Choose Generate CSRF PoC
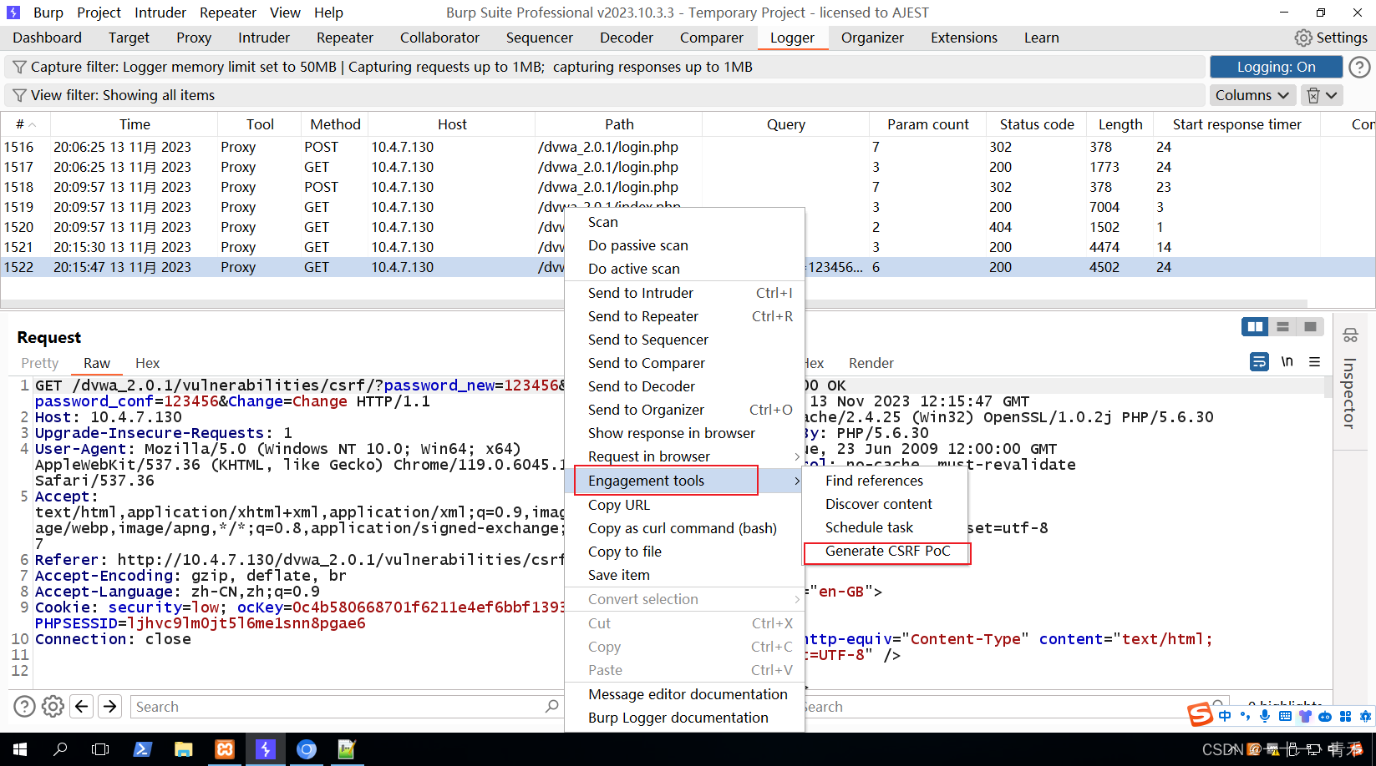Screen dimensions: 1376x766 click(887, 551)
